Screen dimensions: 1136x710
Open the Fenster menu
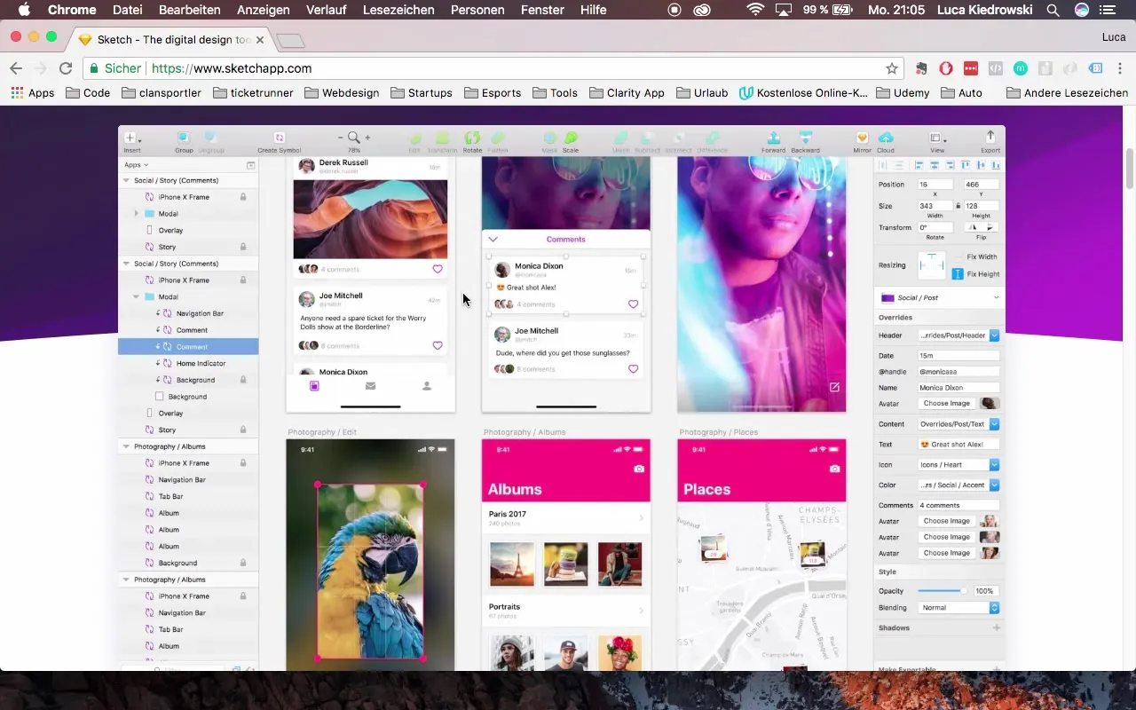542,10
